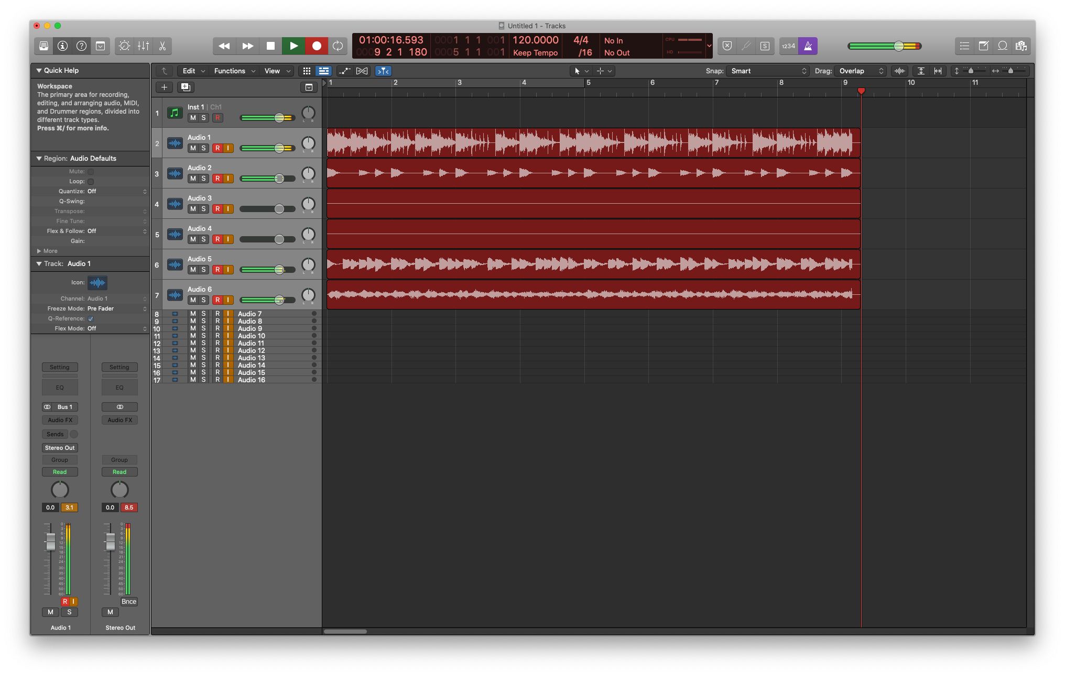Image resolution: width=1065 pixels, height=675 pixels.
Task: Click the horizontal scrollbar of tracks area
Action: (x=345, y=631)
